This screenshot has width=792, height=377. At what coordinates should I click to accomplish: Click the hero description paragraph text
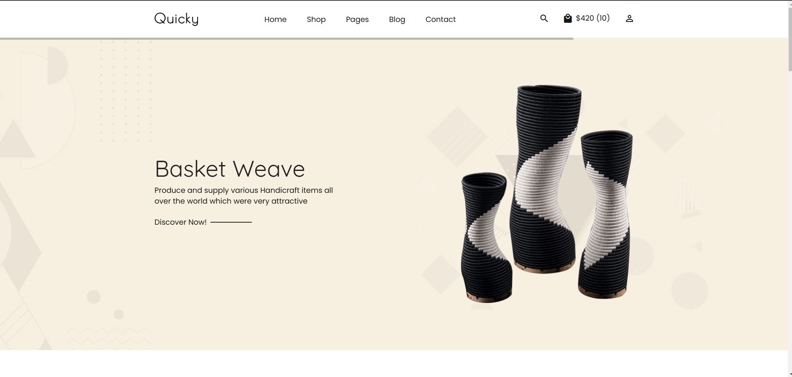244,196
